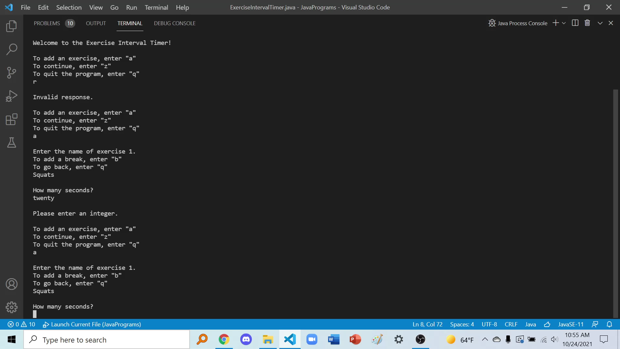Select Java language mode in status bar
Image resolution: width=620 pixels, height=349 pixels.
pyautogui.click(x=530, y=324)
